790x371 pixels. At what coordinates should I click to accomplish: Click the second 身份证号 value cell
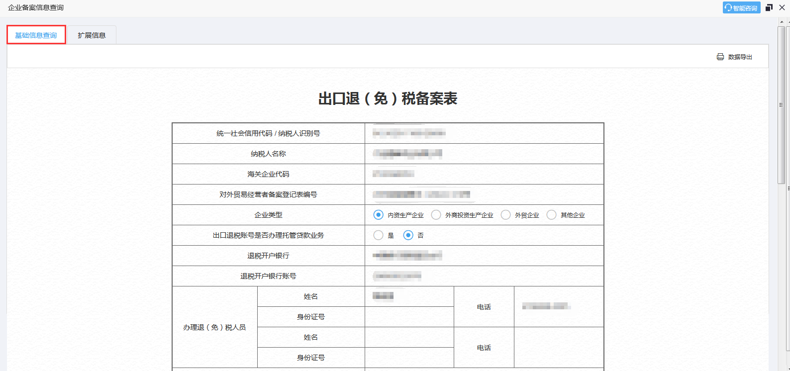tap(409, 358)
